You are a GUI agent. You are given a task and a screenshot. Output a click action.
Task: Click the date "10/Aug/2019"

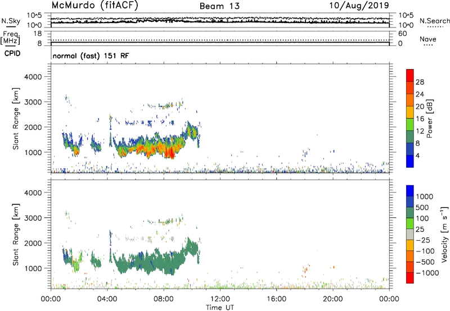pos(359,5)
